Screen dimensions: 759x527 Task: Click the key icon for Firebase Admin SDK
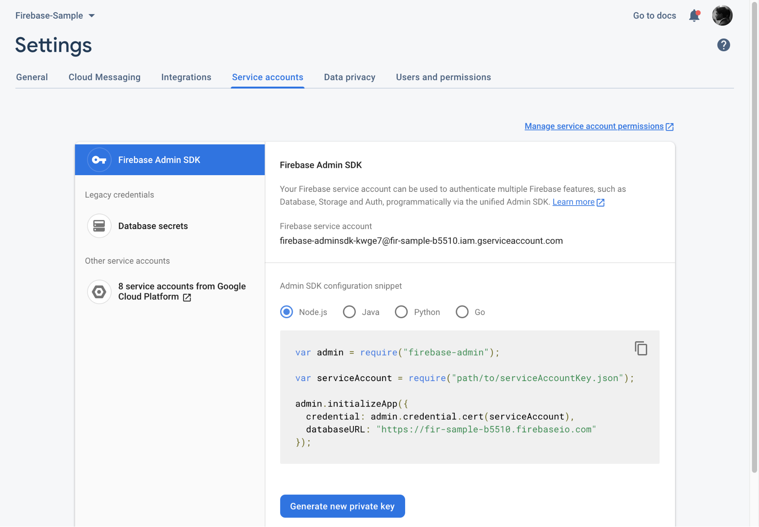click(x=99, y=160)
